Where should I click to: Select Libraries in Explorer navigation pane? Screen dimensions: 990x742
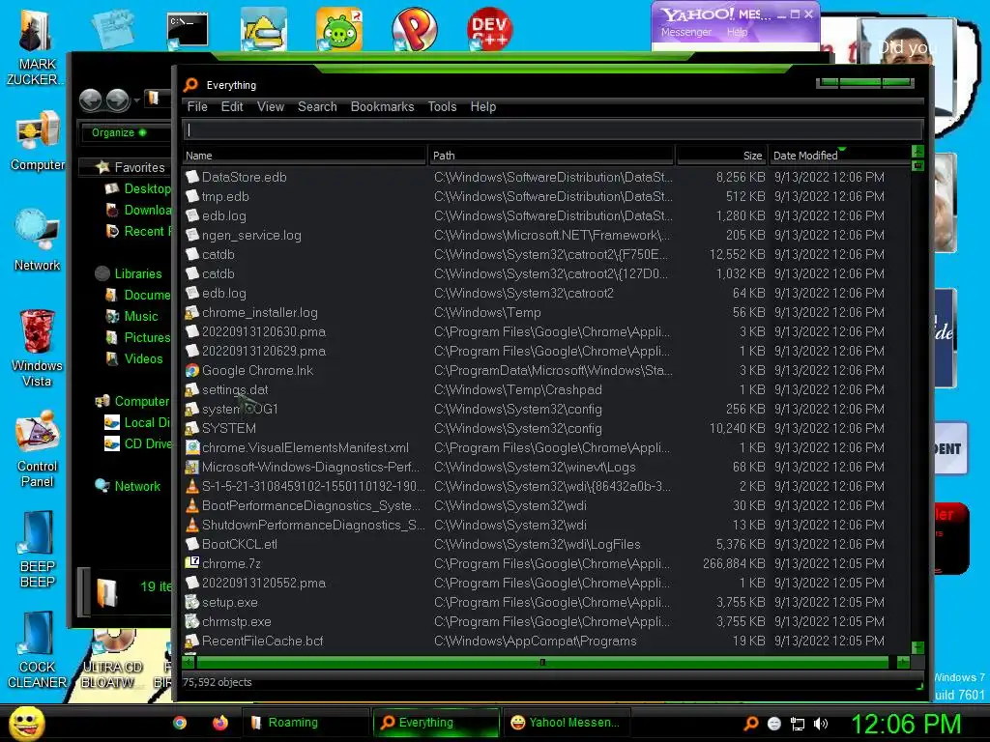tap(129, 273)
